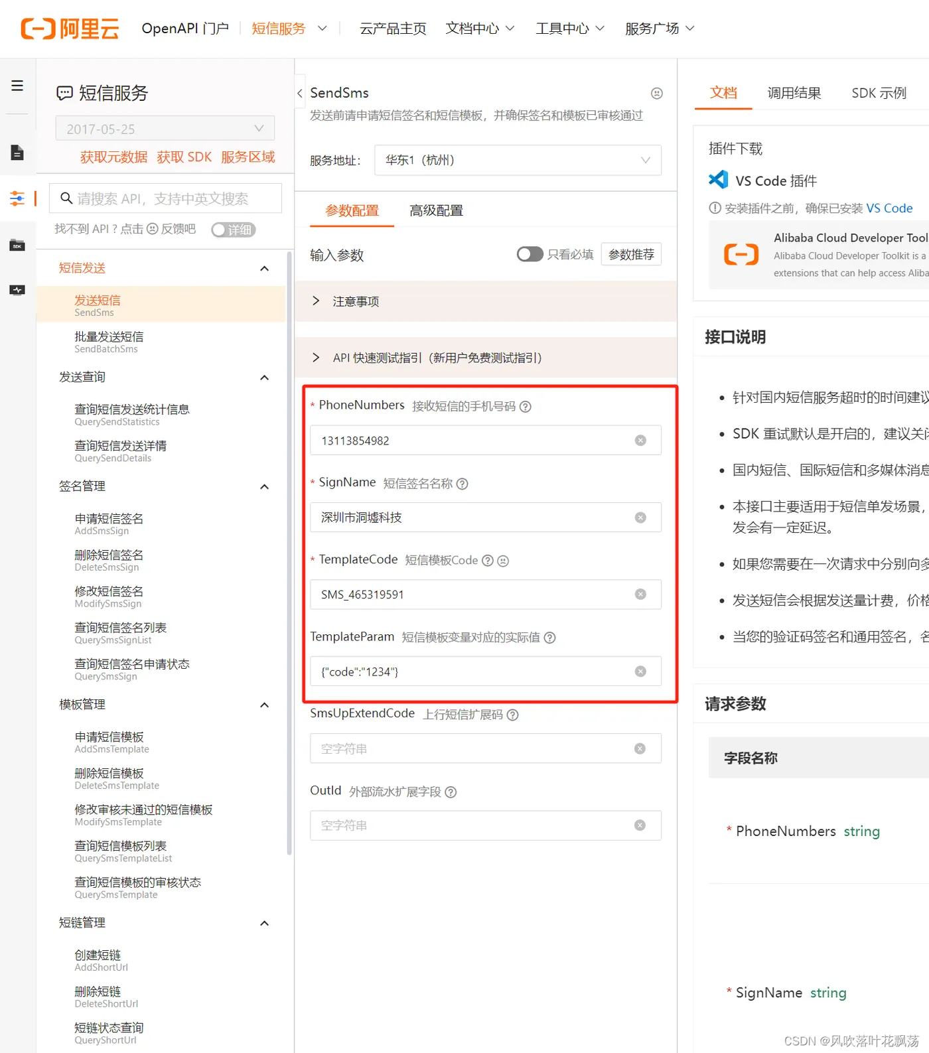The image size is (929, 1053).
Task: Collapse the 发送查询 group
Action: tap(264, 378)
